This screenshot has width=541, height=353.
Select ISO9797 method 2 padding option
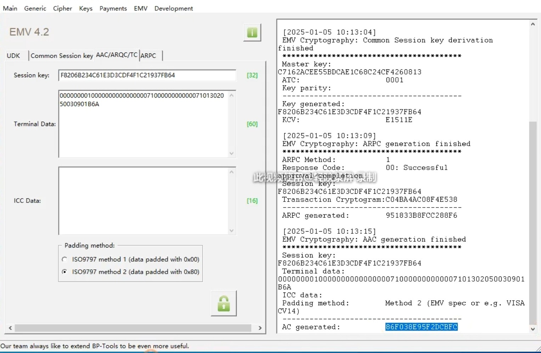tap(64, 272)
